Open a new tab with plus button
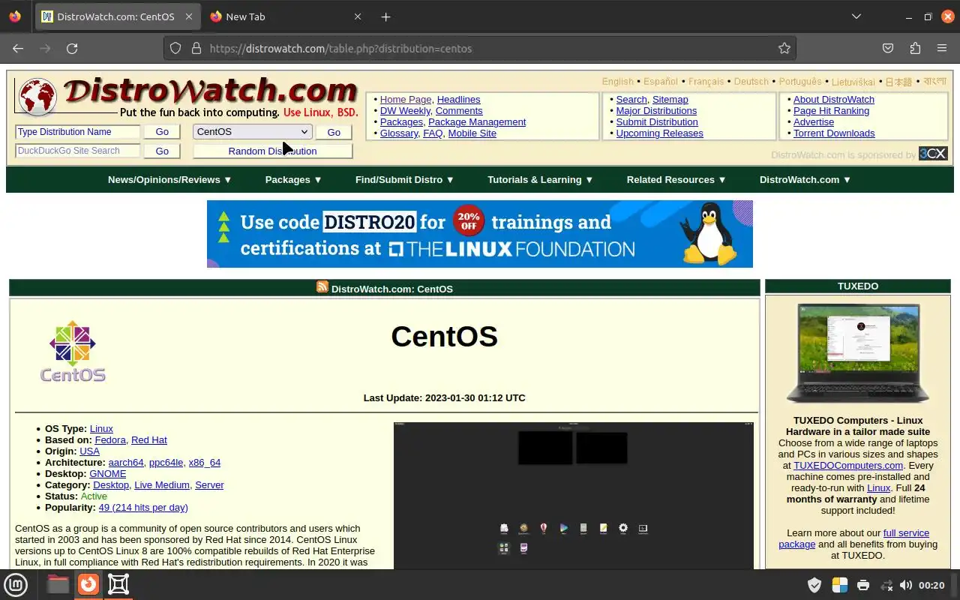Image resolution: width=960 pixels, height=600 pixels. pos(385,16)
